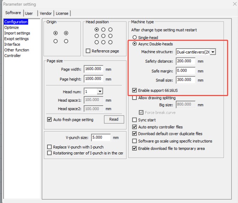Select the Single-head machine type

(x=135, y=37)
